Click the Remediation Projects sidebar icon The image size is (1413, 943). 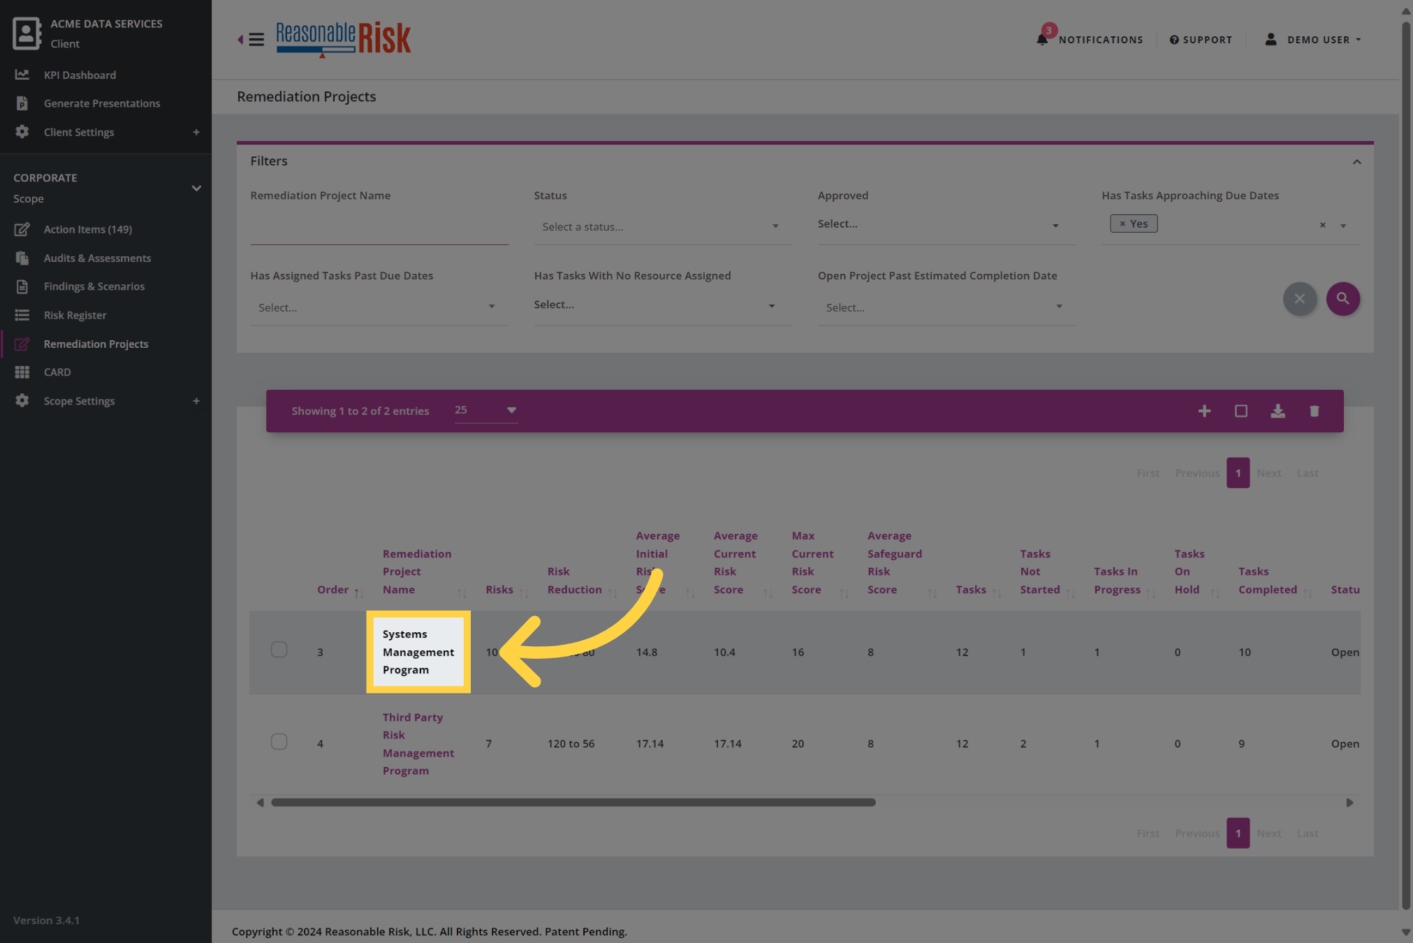(x=22, y=344)
